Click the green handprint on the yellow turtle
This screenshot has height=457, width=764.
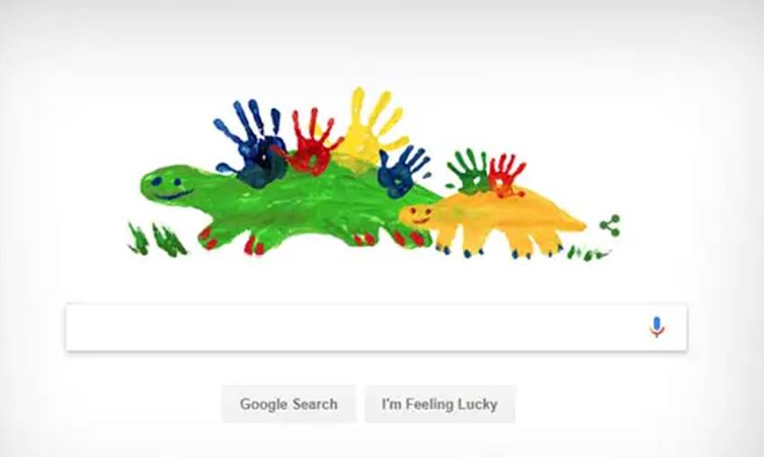(467, 171)
